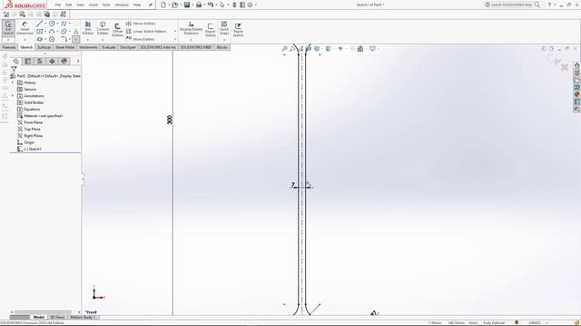Select Equations in the feature tree
This screenshot has height=326, width=581.
click(x=32, y=110)
